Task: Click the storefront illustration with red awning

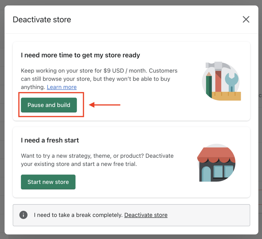Action: (216, 163)
